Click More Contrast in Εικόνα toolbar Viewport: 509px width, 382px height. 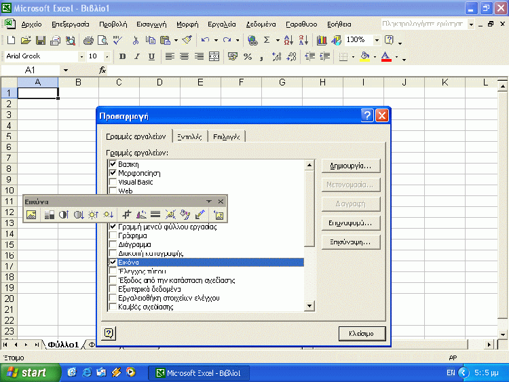pos(64,214)
